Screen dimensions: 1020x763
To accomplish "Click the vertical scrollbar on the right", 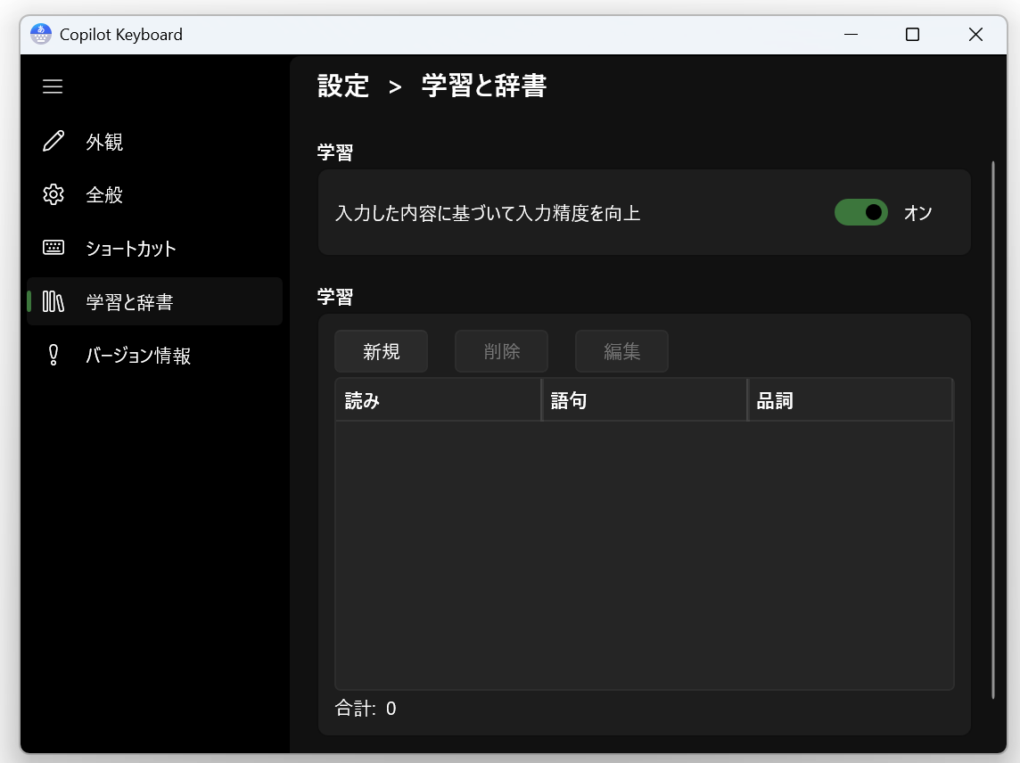I will click(x=993, y=430).
